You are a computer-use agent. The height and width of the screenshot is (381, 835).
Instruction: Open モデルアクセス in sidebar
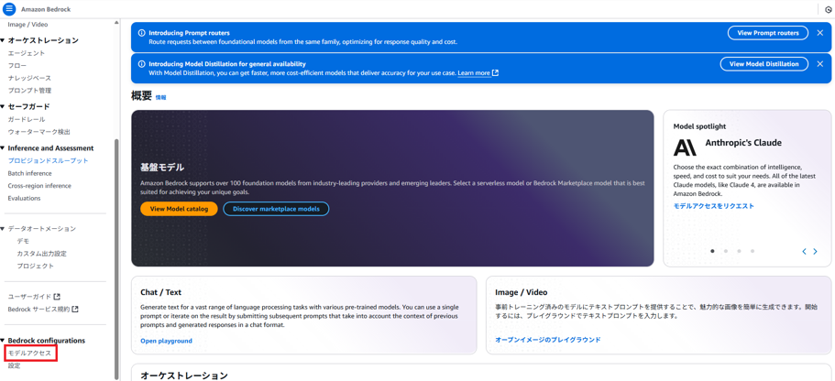(x=30, y=354)
